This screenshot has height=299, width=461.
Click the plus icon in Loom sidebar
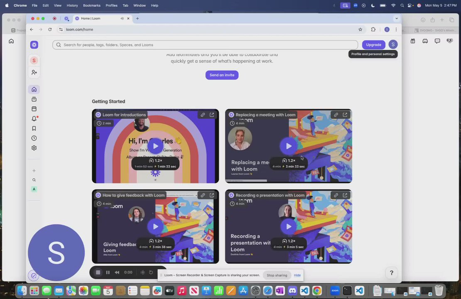[x=34, y=171]
